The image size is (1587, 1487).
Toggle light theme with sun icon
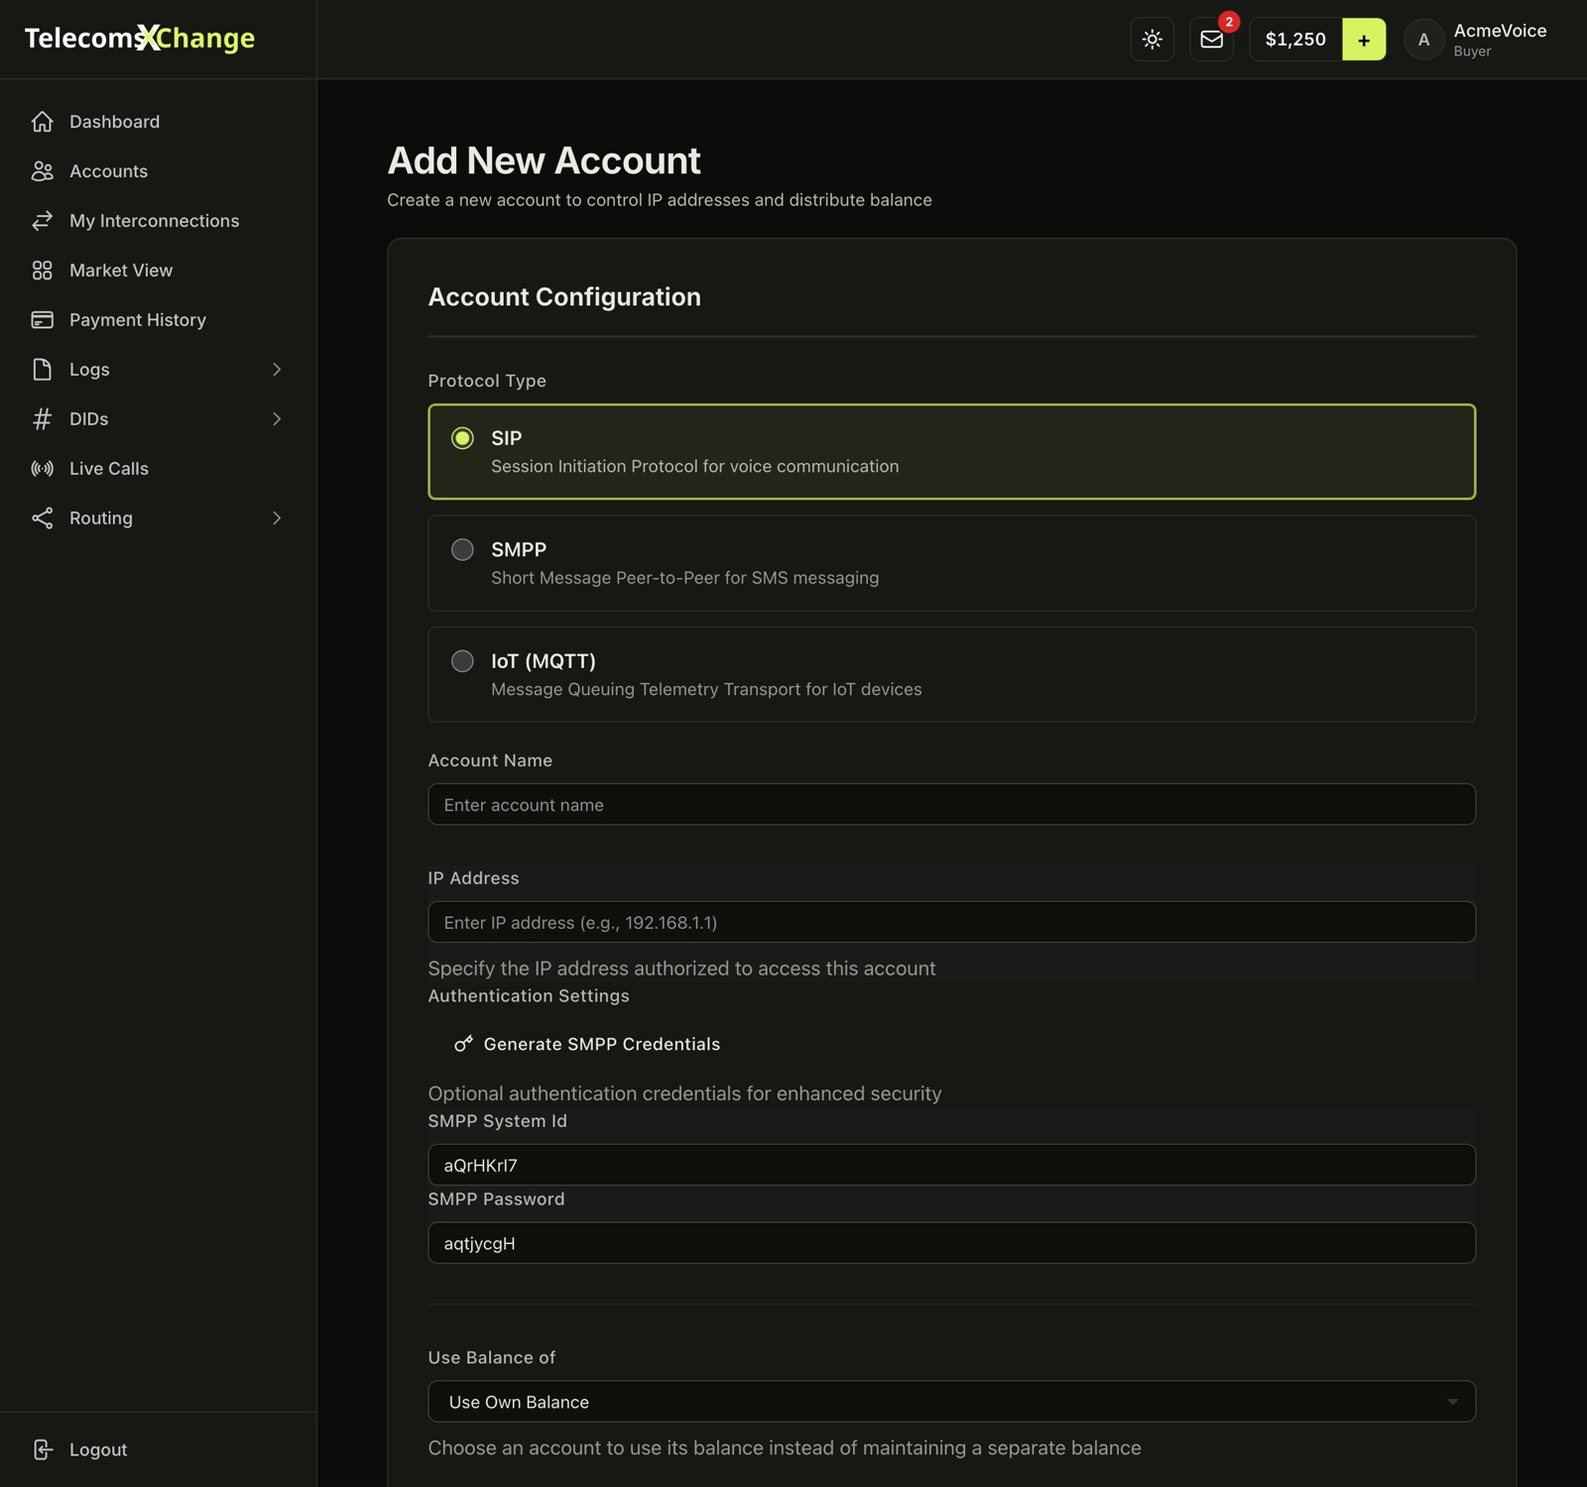(x=1152, y=40)
